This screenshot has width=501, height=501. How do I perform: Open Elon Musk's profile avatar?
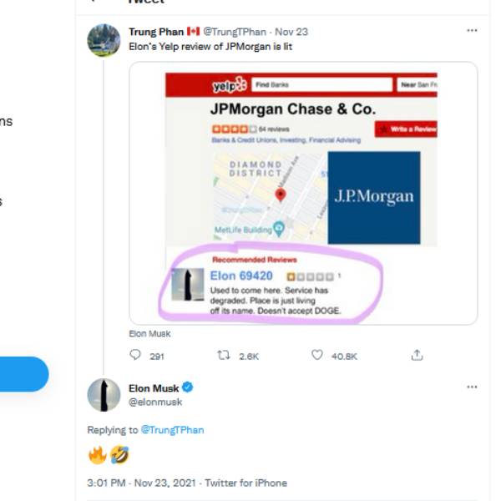104,394
